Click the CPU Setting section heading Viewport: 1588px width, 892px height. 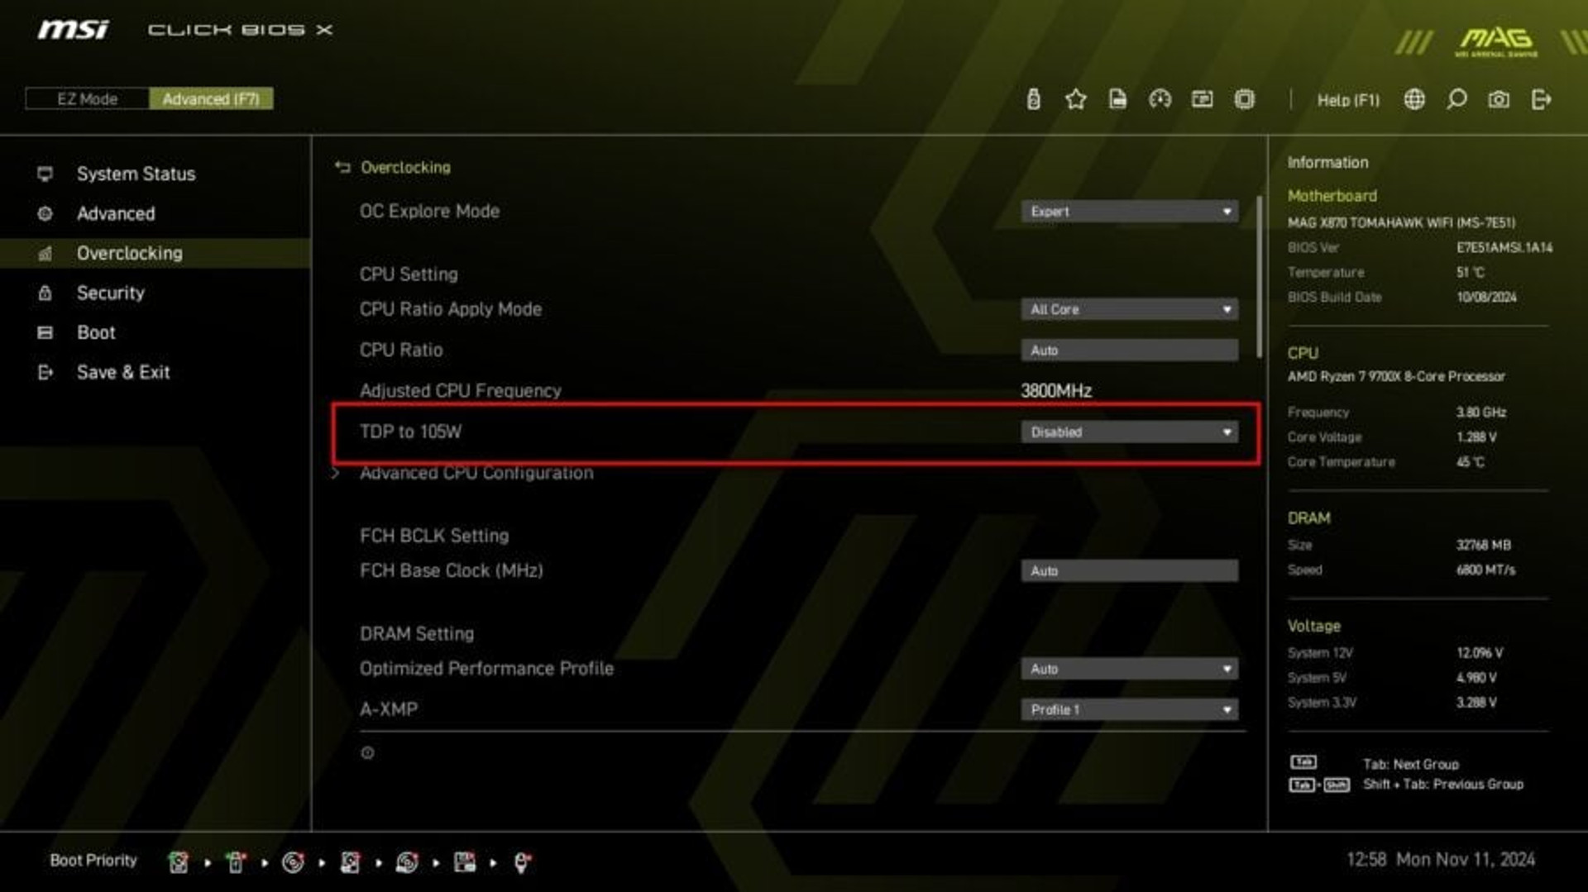pyautogui.click(x=409, y=274)
